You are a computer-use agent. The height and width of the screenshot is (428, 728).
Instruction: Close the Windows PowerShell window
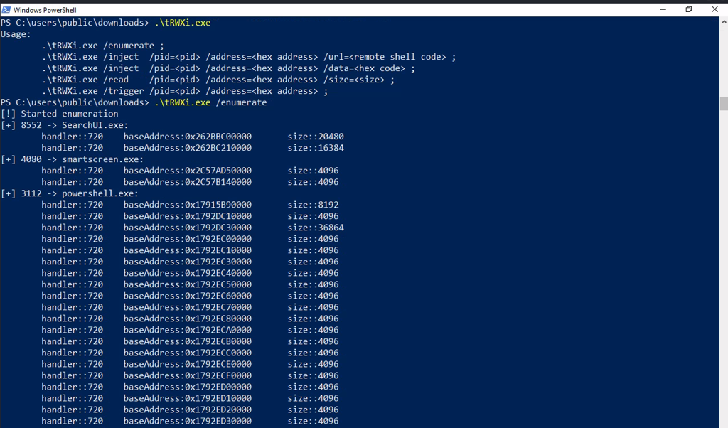click(x=714, y=9)
